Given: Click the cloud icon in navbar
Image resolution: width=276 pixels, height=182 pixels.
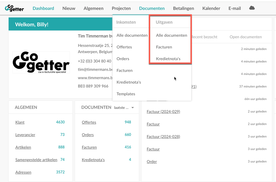Looking at the screenshot, I should (x=252, y=8).
